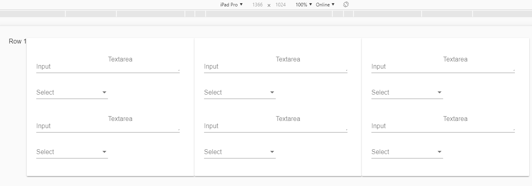This screenshot has height=186, width=532.
Task: Open the Online throttling dropdown
Action: coord(325,5)
